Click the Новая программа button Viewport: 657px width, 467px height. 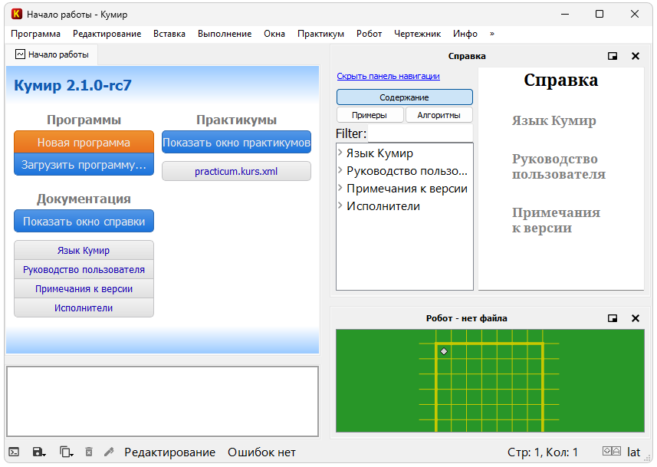click(84, 142)
